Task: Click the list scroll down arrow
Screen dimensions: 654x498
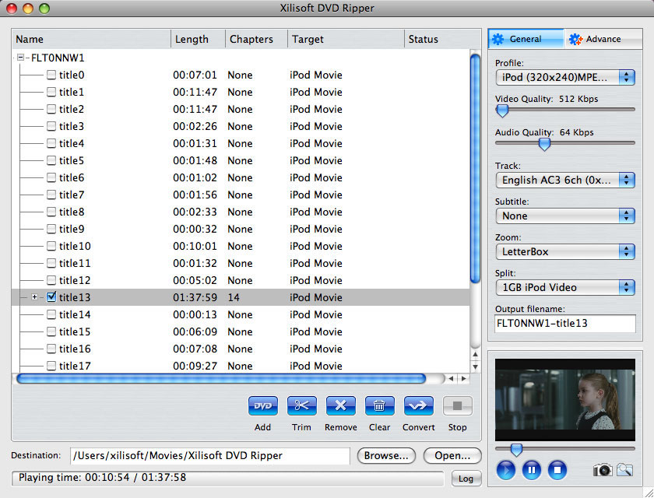Action: [x=475, y=367]
